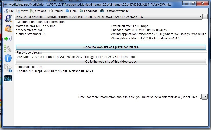
Task: Open Preferences via wrench sidebar icon
Action: (8, 48)
